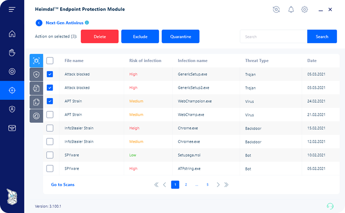Go back using the Next-Gen Antivirus chevron
This screenshot has height=213, width=345.
(39, 23)
